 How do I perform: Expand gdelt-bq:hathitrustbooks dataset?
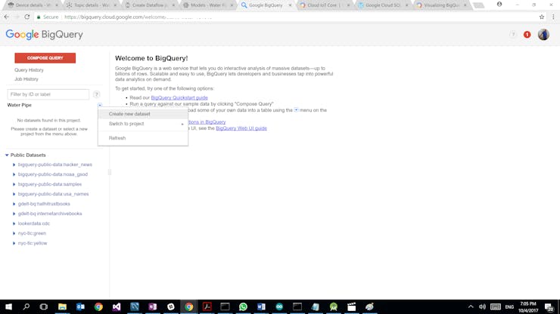tap(14, 204)
